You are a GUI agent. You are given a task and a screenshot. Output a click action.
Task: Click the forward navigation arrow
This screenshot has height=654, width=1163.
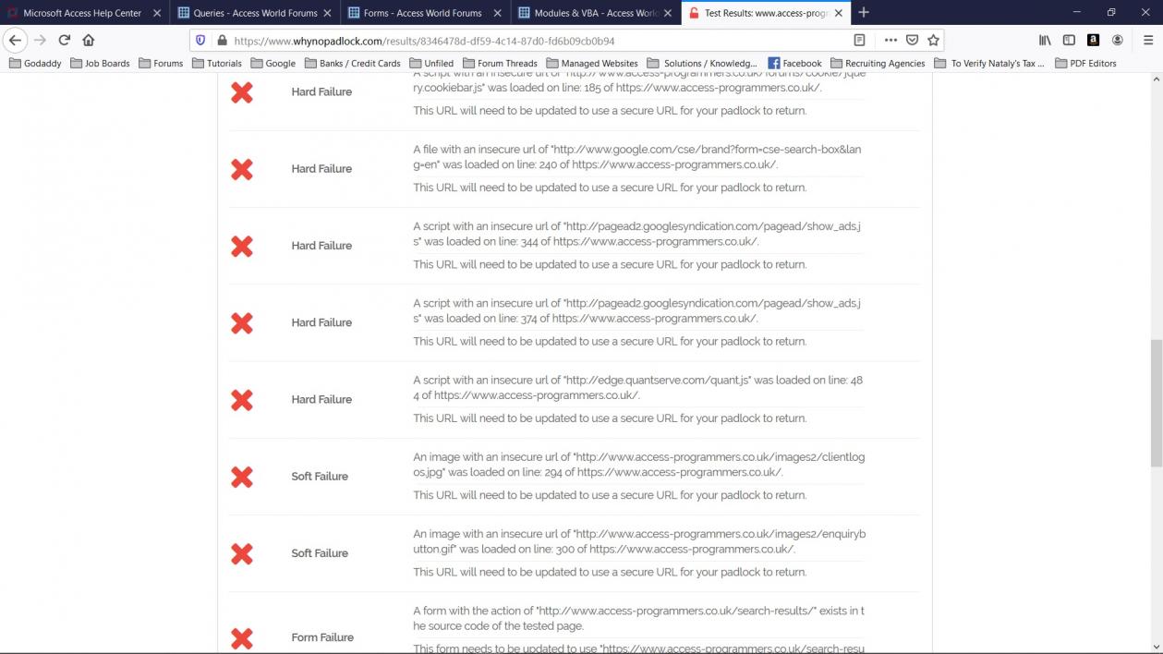coord(40,40)
